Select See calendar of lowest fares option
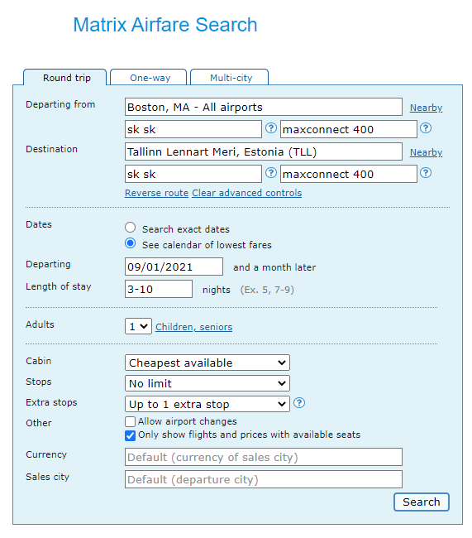This screenshot has height=538, width=472. click(x=131, y=243)
